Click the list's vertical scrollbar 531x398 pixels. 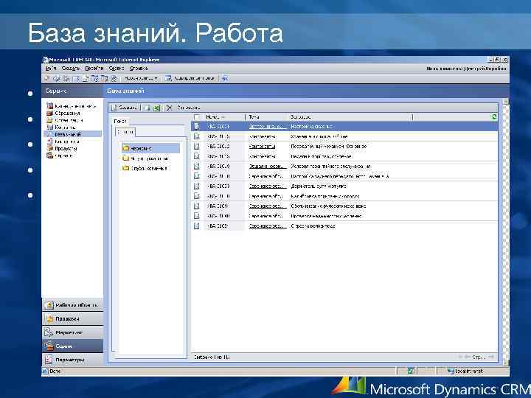pos(506,232)
